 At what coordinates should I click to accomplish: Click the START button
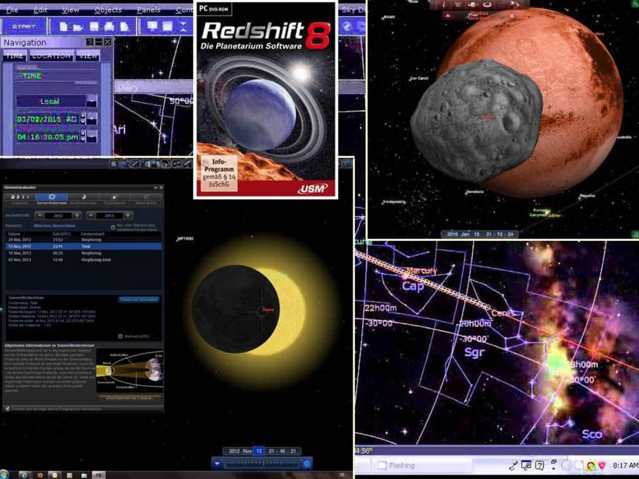coord(24,26)
